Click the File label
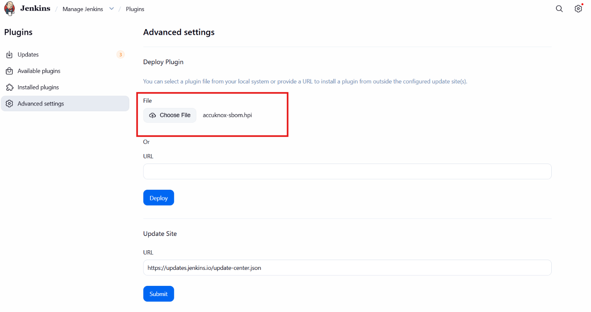This screenshot has width=591, height=312. click(148, 101)
